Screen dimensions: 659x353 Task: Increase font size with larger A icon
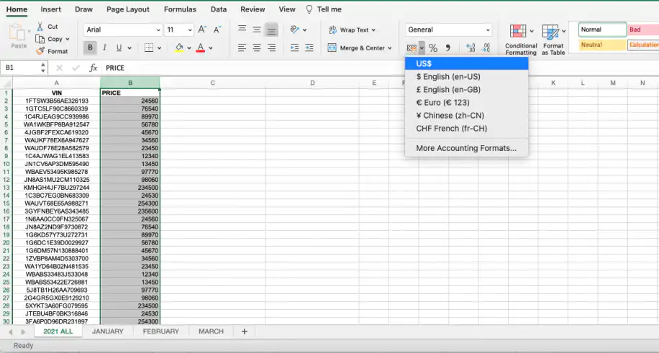202,29
